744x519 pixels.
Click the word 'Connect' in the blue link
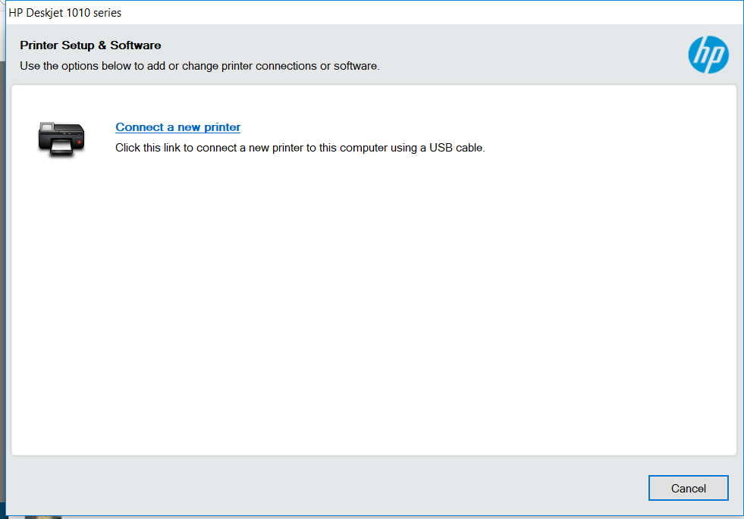[x=140, y=127]
